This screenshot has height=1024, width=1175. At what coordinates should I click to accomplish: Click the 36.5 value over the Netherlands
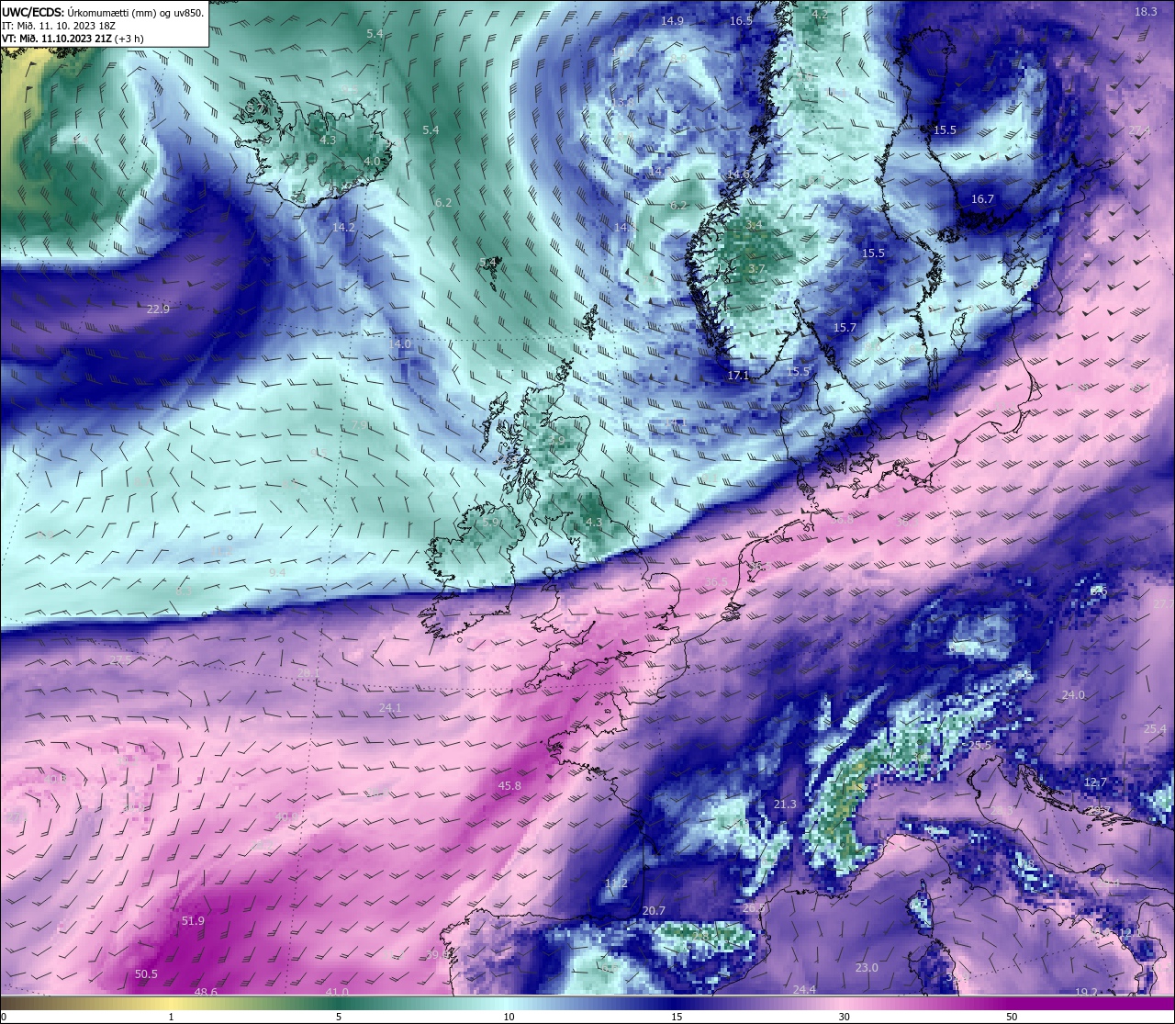[716, 583]
